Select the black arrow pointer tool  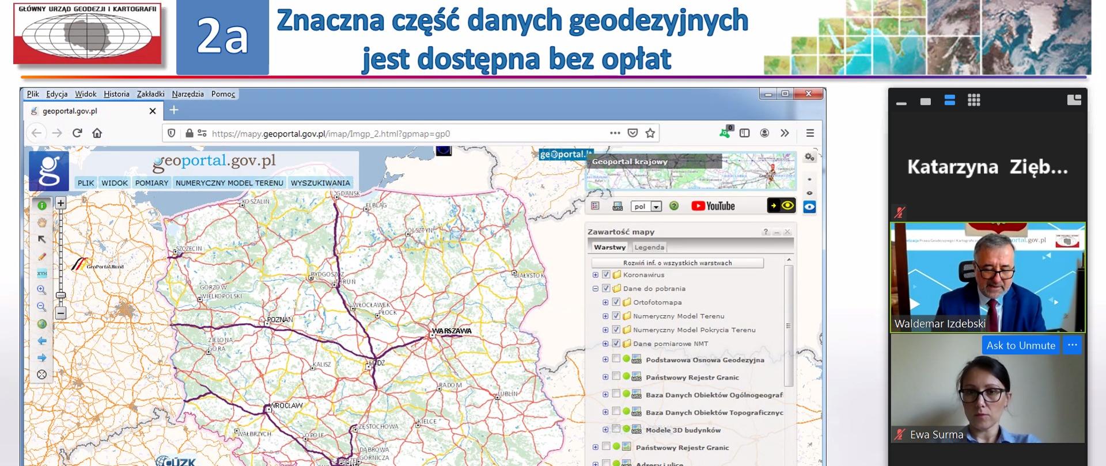(42, 239)
